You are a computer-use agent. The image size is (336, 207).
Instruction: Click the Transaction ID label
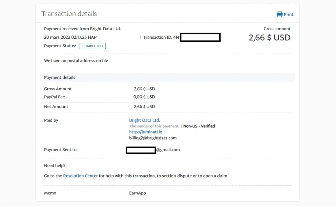158,37
